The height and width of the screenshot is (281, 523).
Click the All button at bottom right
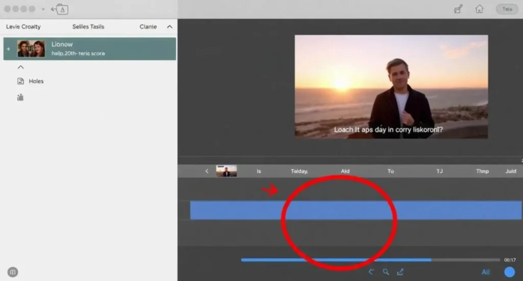[486, 272]
